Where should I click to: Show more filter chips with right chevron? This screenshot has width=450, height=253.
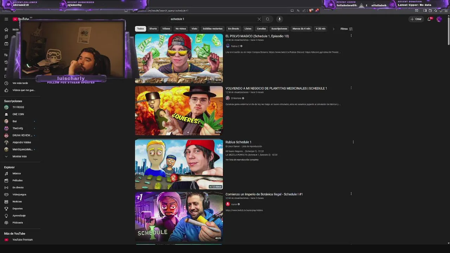(x=333, y=29)
